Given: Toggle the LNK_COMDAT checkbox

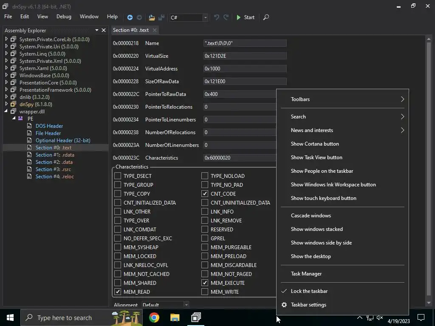Looking at the screenshot, I should [x=118, y=229].
